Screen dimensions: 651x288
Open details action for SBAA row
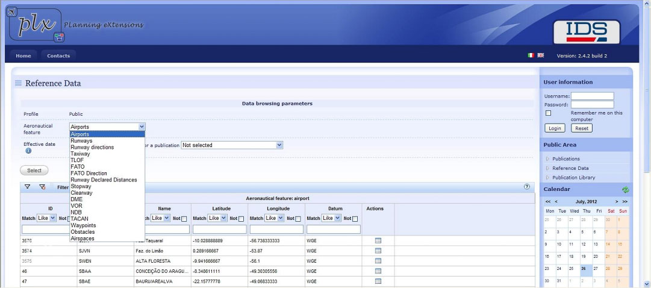pyautogui.click(x=378, y=271)
